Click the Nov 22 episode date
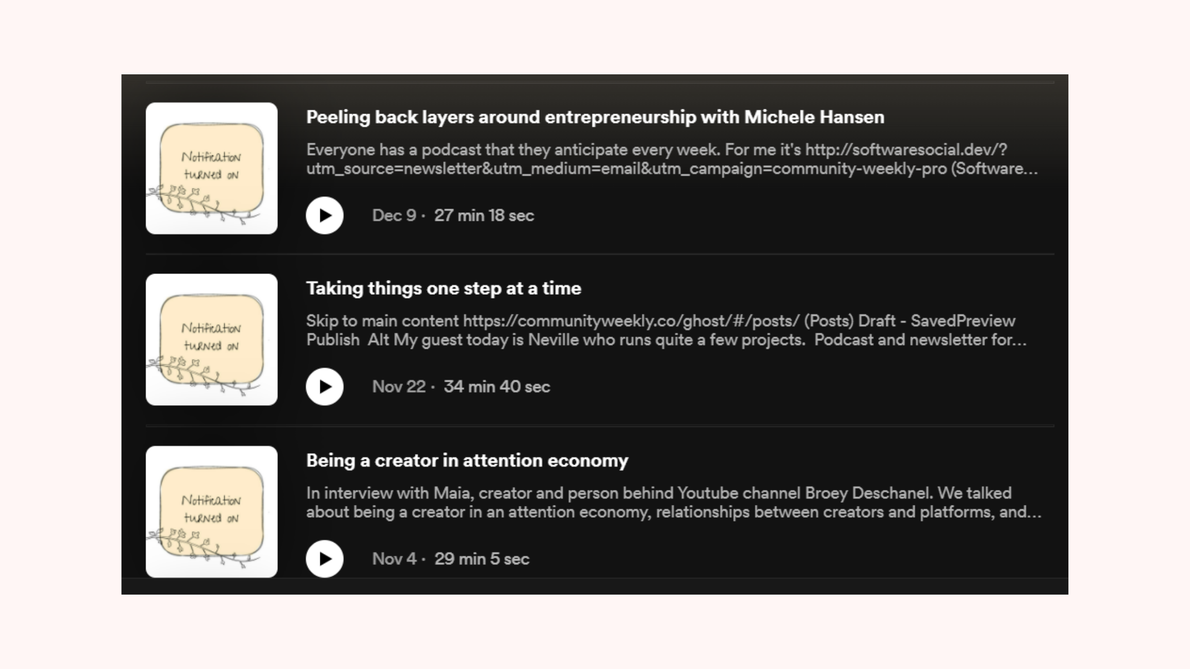Image resolution: width=1190 pixels, height=669 pixels. pyautogui.click(x=398, y=387)
